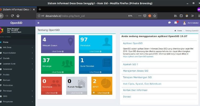This screenshot has width=200, height=106.
Task: Click the browser back arrow
Action: click(x=1, y=16)
